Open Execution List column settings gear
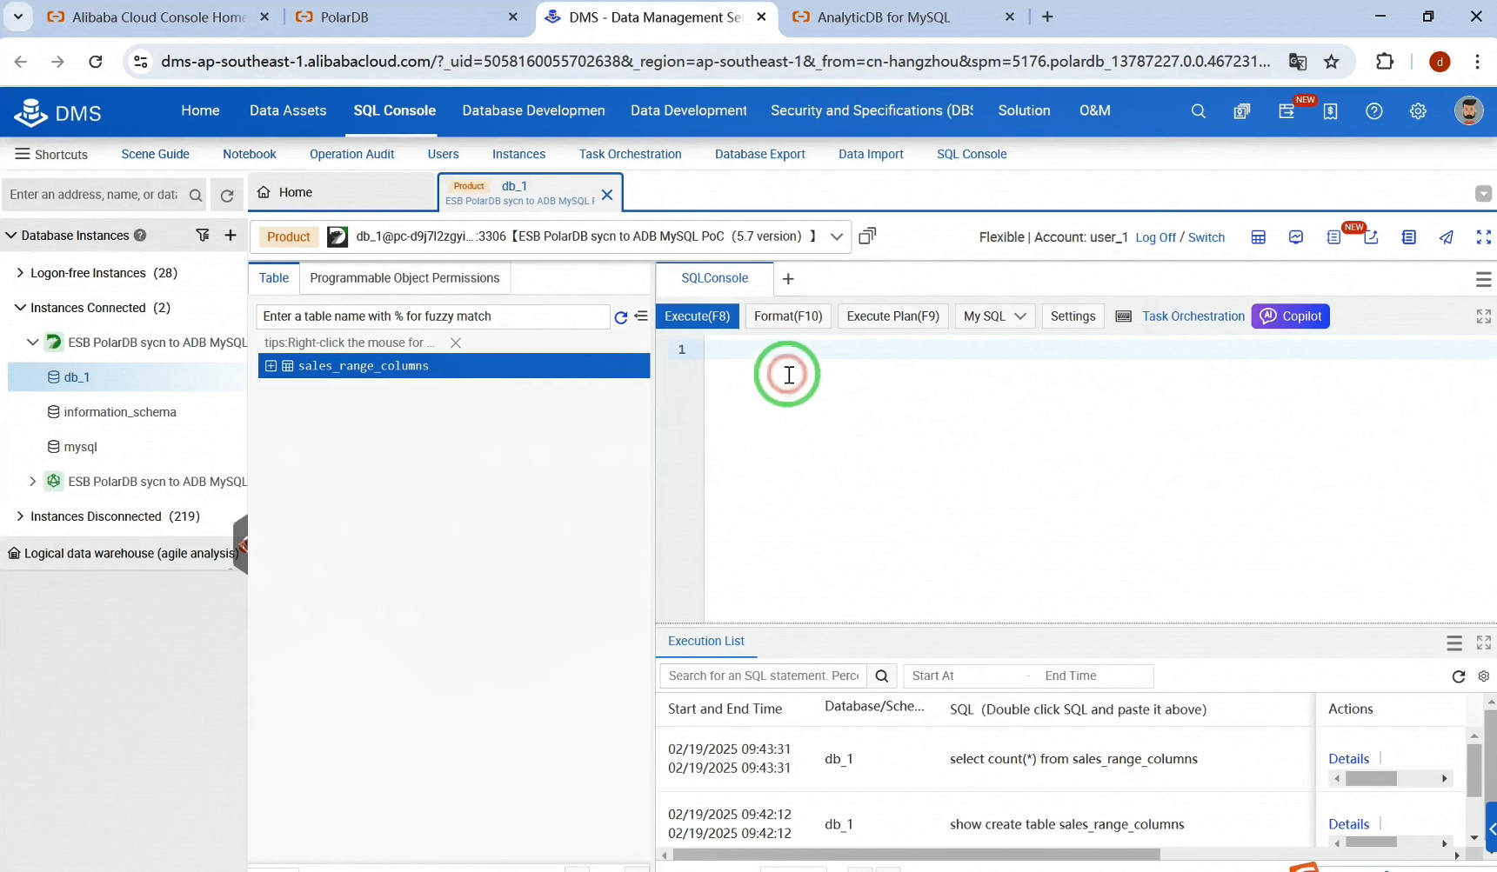This screenshot has width=1497, height=872. pyautogui.click(x=1484, y=676)
